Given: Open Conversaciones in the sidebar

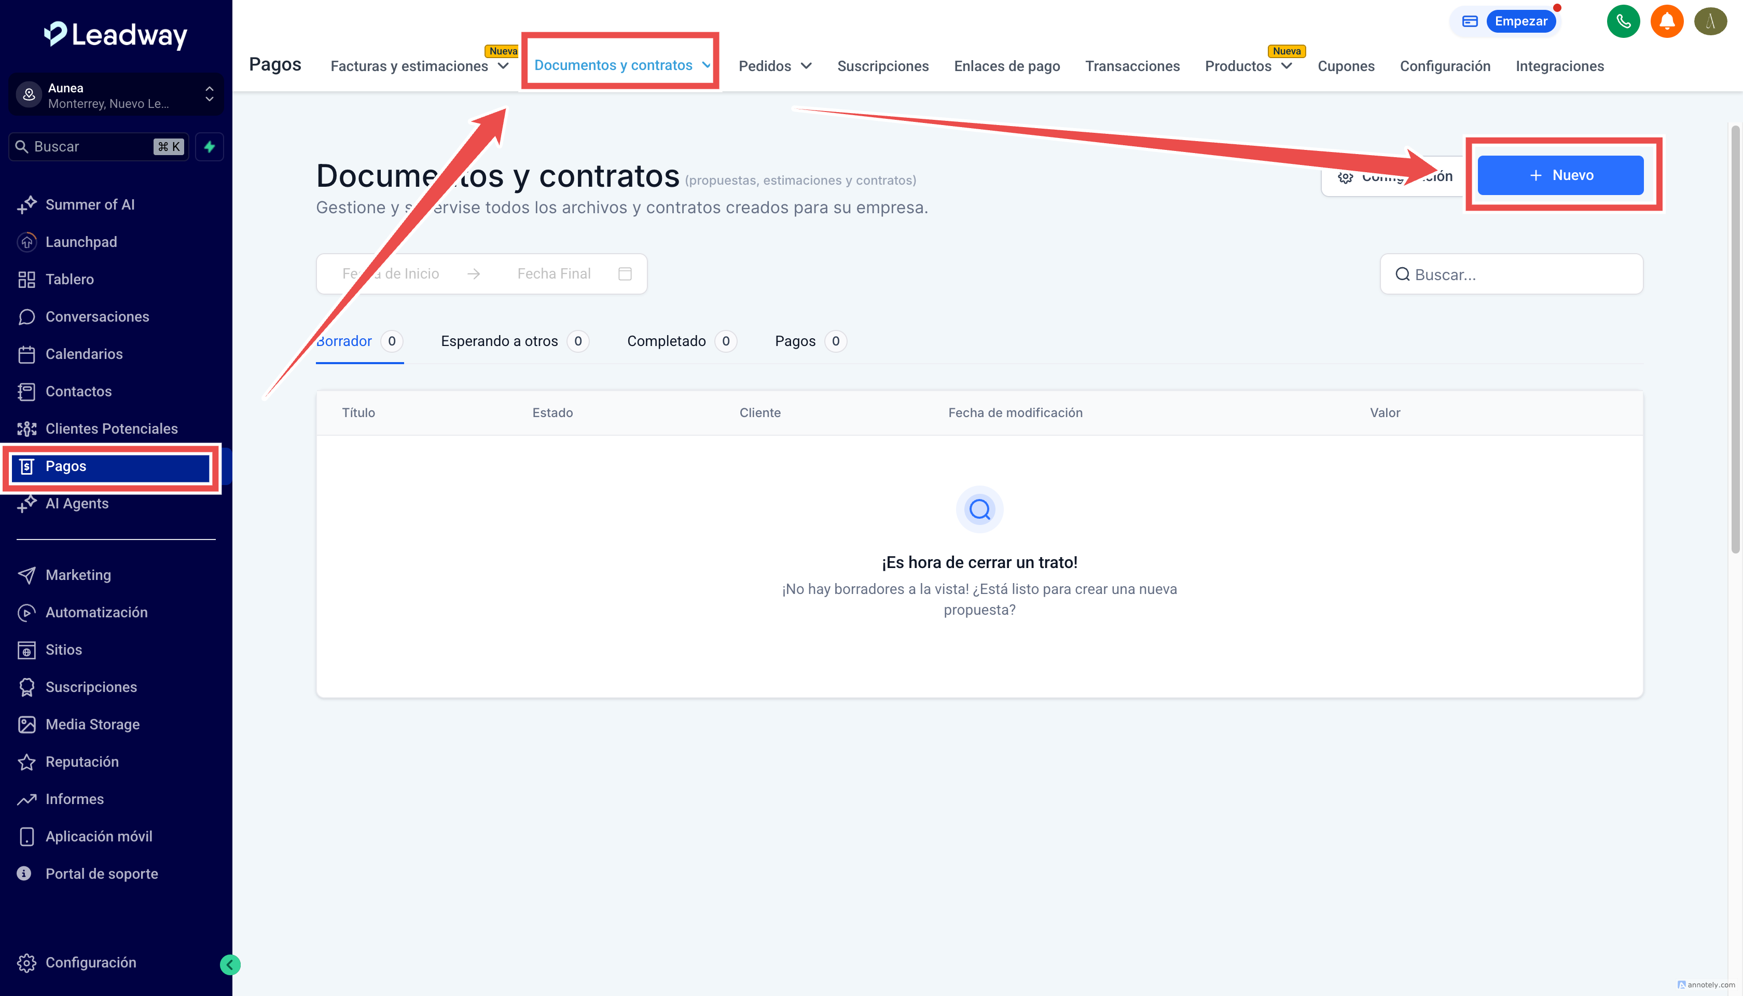Looking at the screenshot, I should click(96, 317).
